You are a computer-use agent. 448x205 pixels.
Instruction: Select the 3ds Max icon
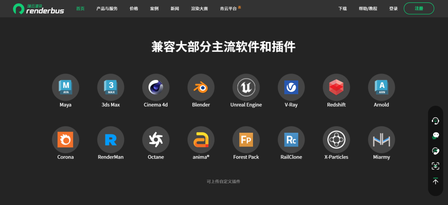click(x=111, y=87)
